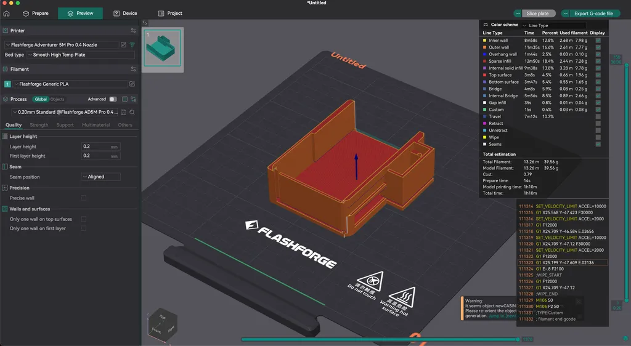
Task: Open the Flashforge Generic PLA filament dropdown
Action: 70,84
